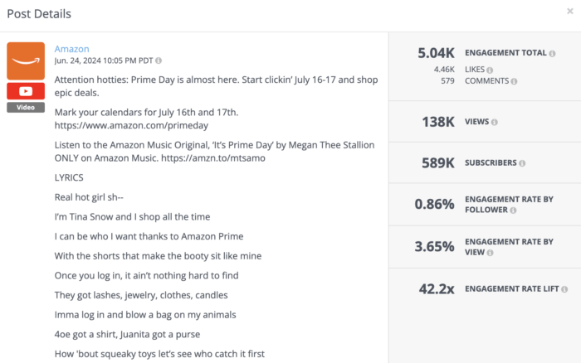Click the 42.2x engagement rate lift value
The image size is (581, 363).
(437, 288)
